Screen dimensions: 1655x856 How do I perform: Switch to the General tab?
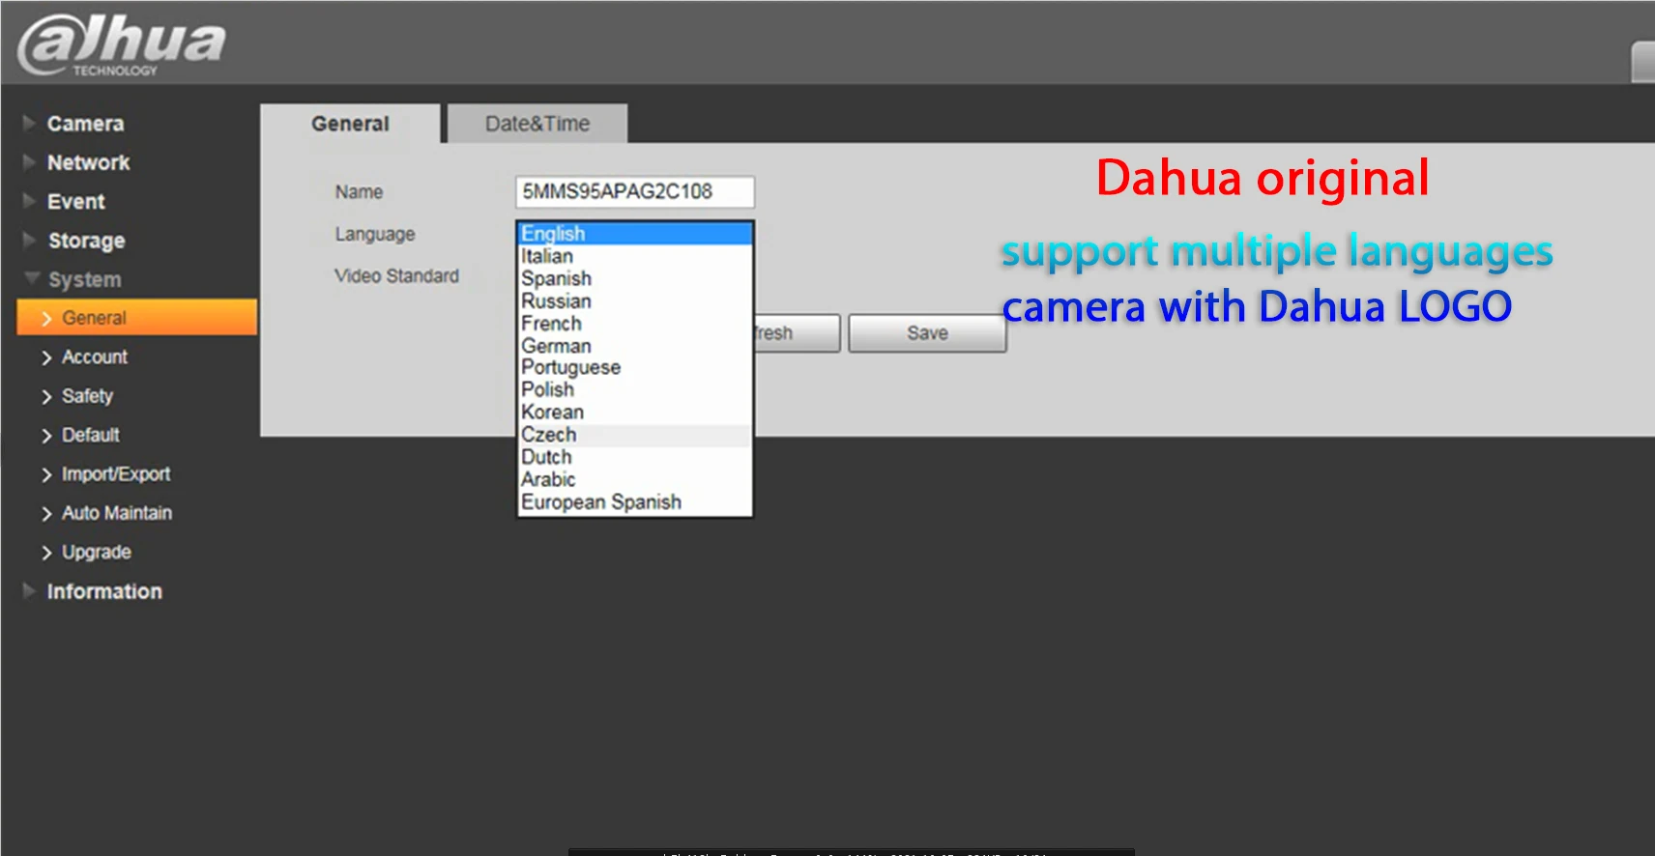click(x=350, y=124)
